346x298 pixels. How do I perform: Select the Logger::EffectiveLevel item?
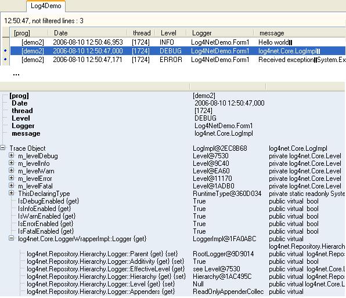[106, 269]
